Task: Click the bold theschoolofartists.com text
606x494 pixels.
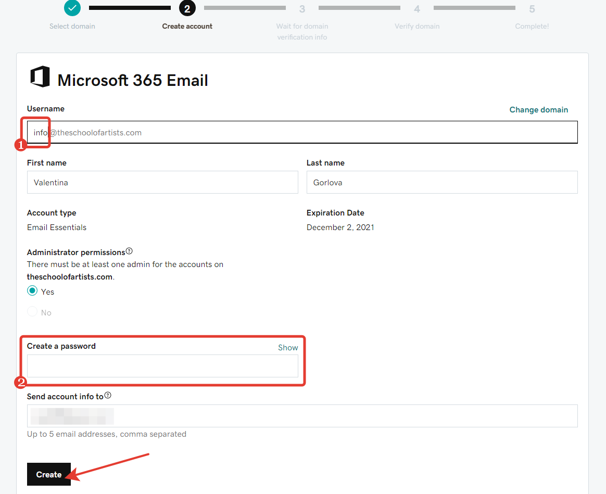Action: click(x=70, y=277)
